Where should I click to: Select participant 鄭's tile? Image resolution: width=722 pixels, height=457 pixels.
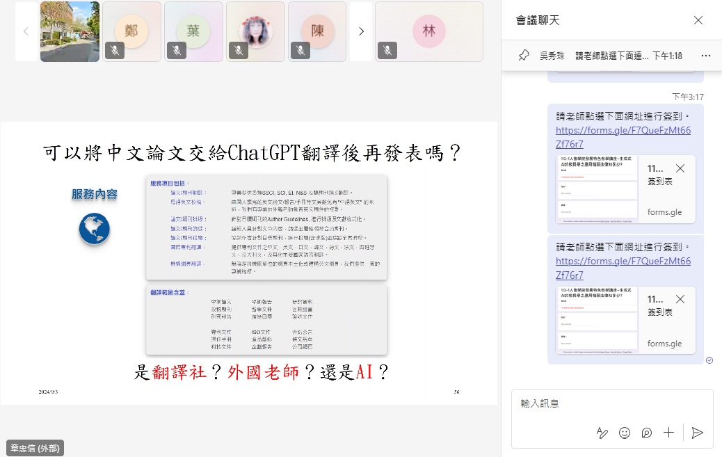click(x=131, y=31)
